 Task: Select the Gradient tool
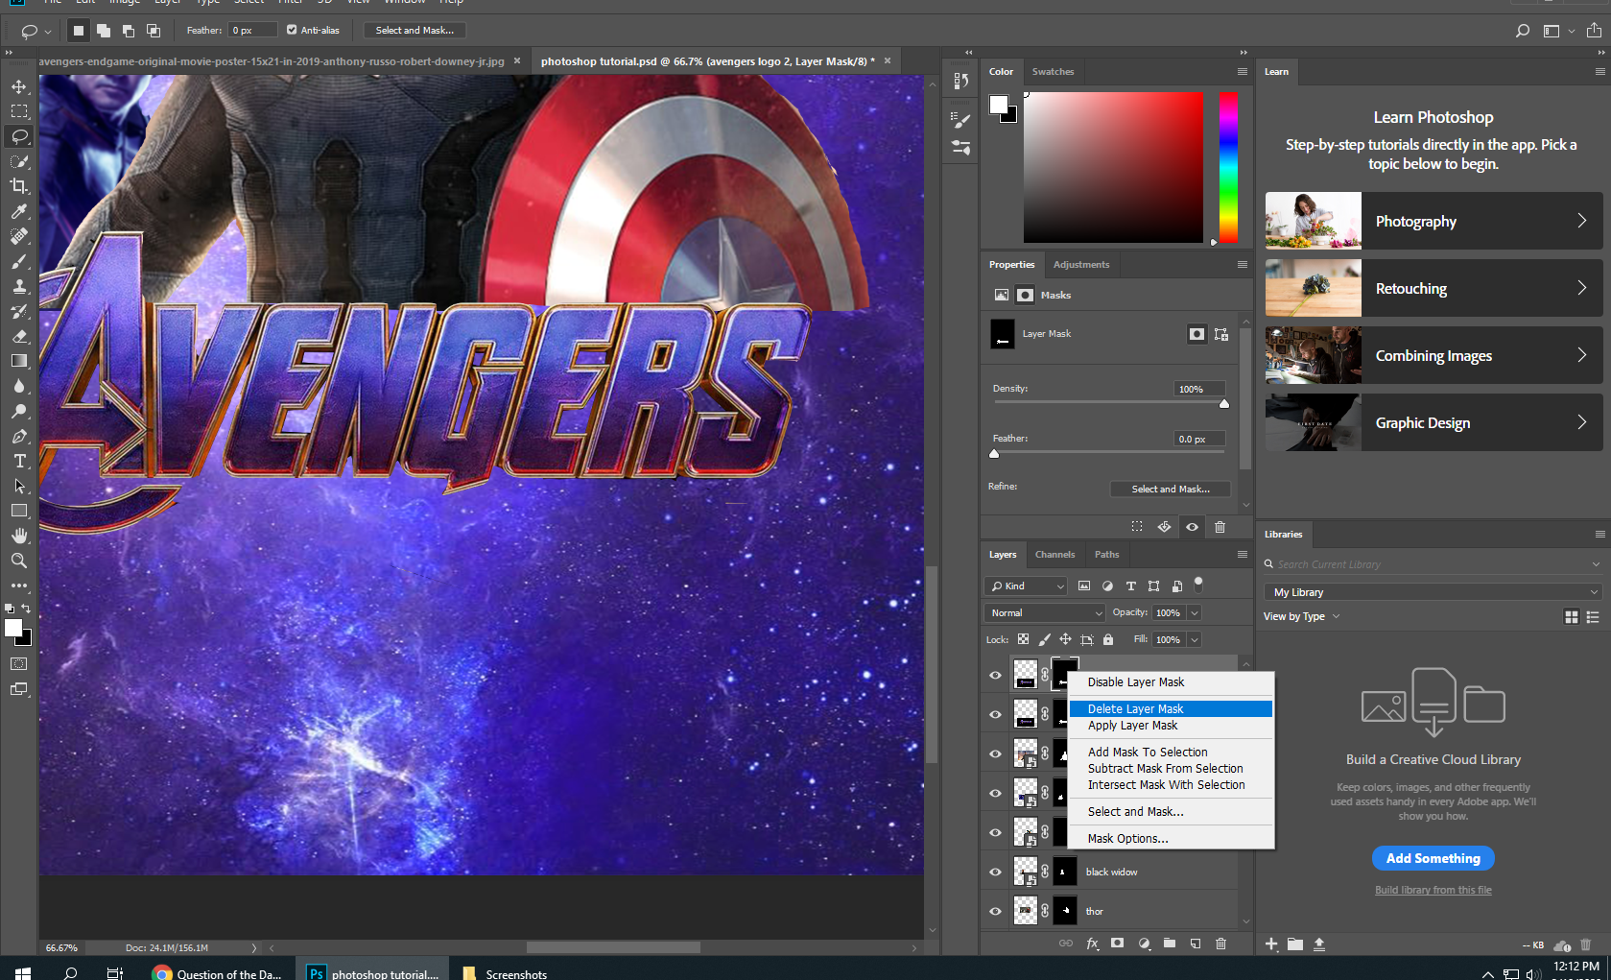(19, 361)
